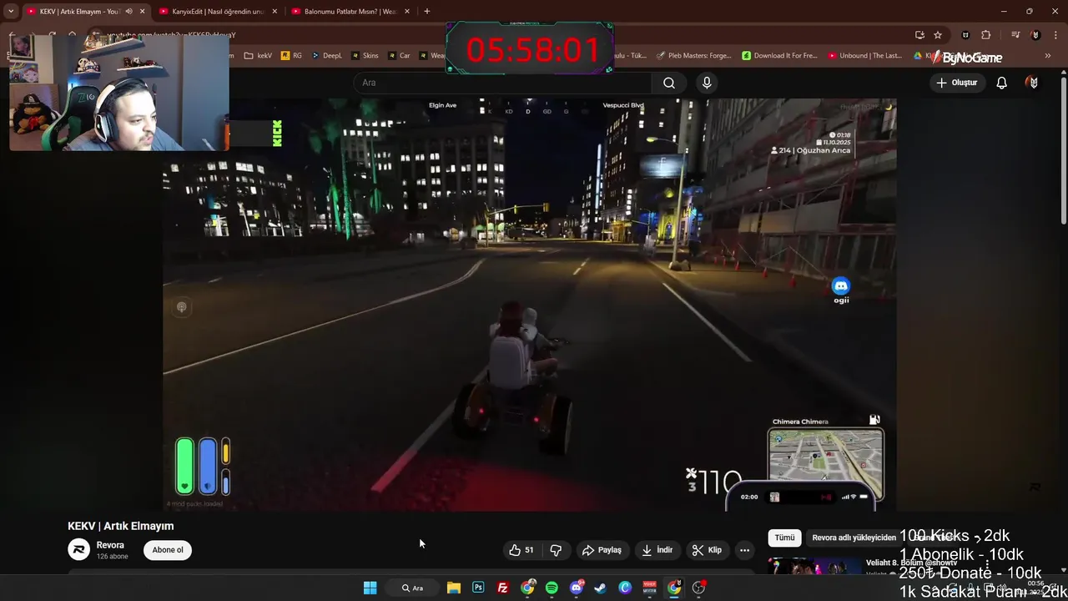The height and width of the screenshot is (601, 1068).
Task: Download the video with İndir button
Action: pos(657,550)
